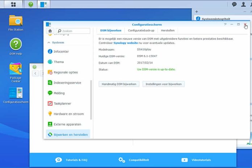Click the Systeemintegriteit info icon
Screen dimensions: 252x168
198,19
